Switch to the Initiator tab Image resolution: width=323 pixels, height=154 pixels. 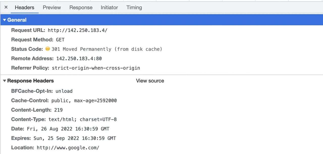109,8
